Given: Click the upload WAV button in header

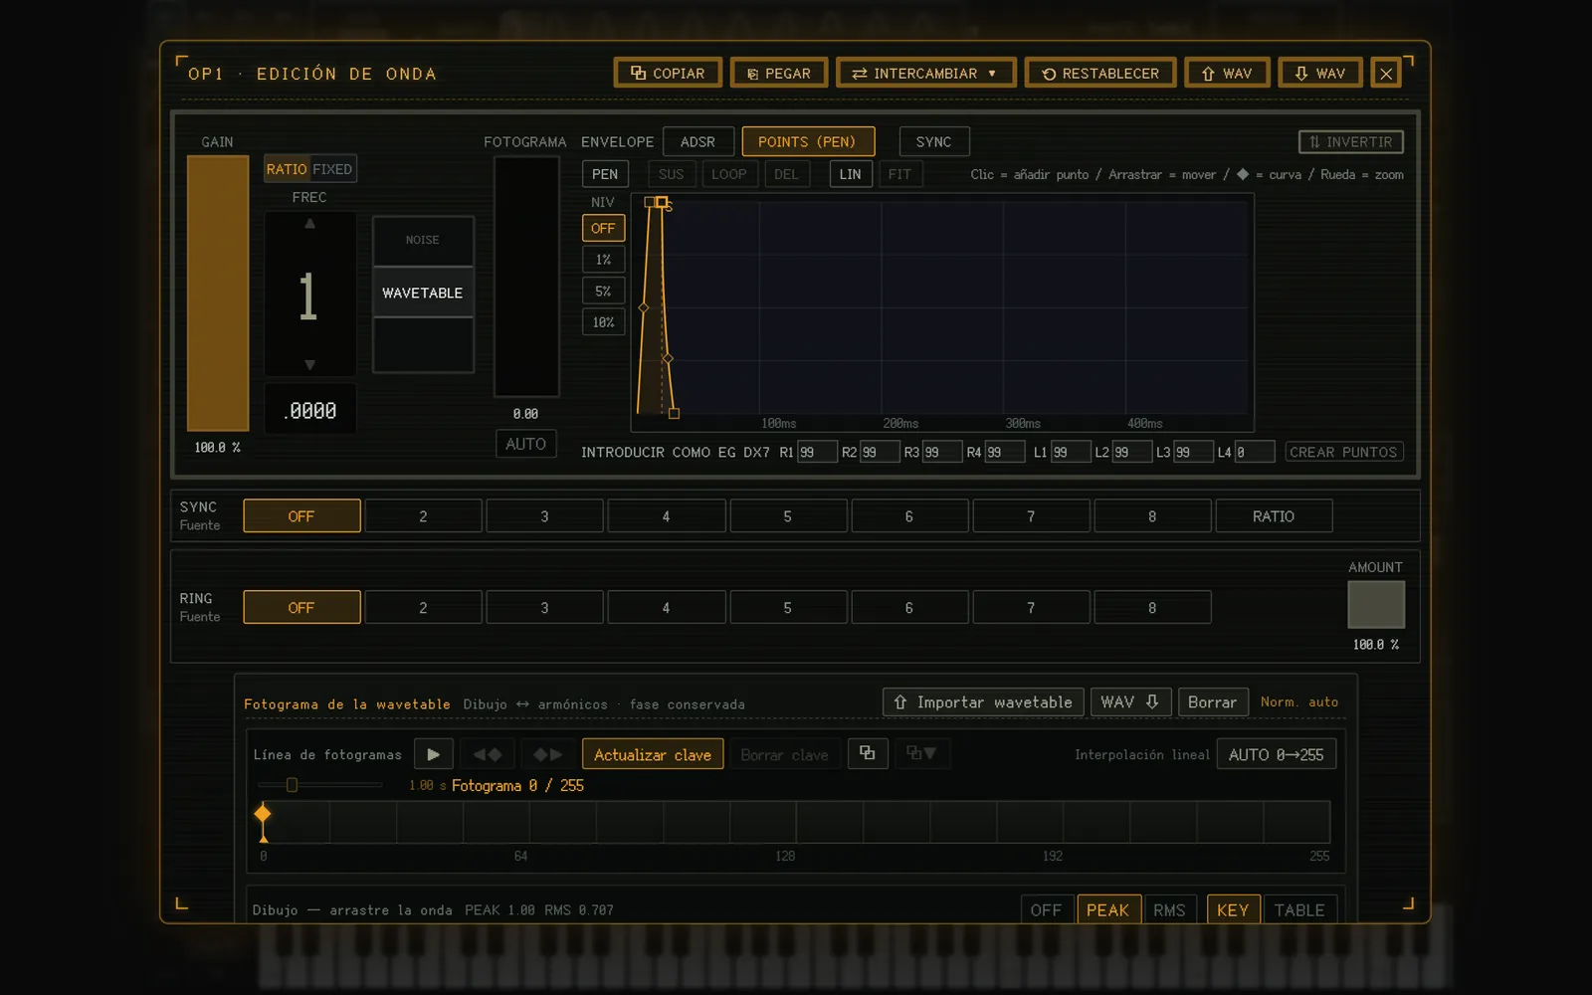Looking at the screenshot, I should pos(1227,73).
